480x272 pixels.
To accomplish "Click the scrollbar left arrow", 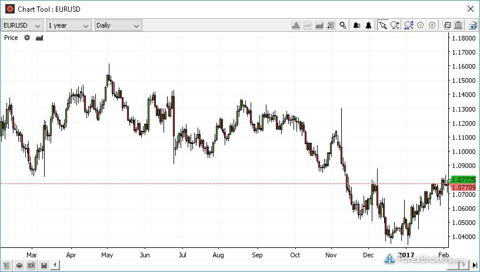I will (x=55, y=265).
